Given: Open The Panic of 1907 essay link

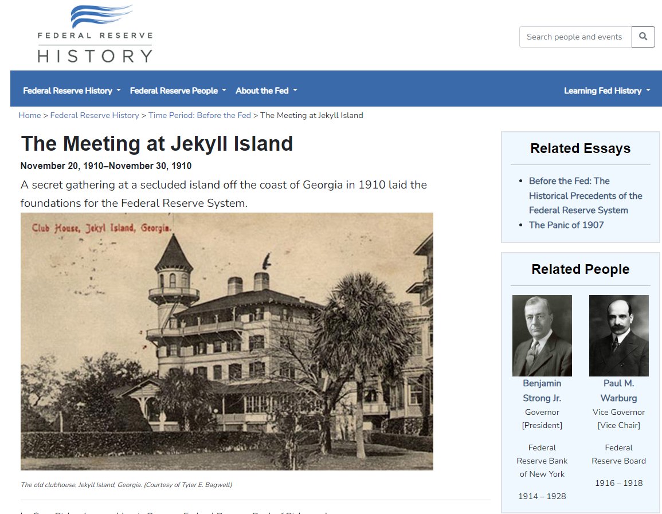Looking at the screenshot, I should click(566, 225).
